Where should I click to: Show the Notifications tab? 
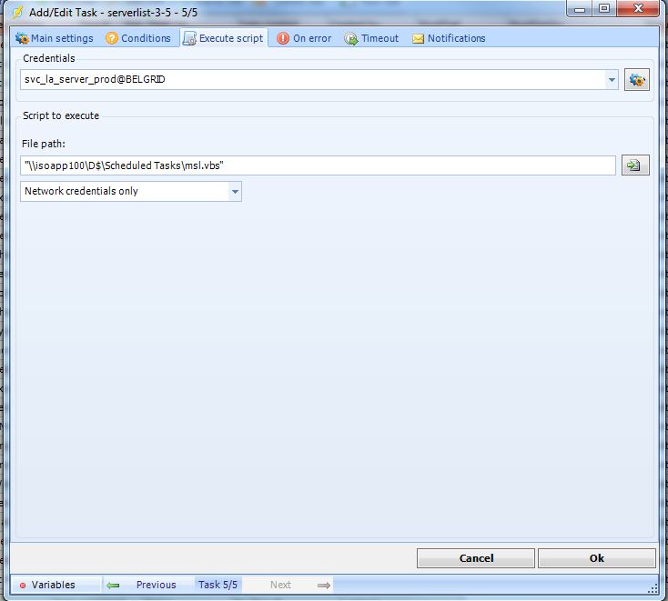(449, 38)
